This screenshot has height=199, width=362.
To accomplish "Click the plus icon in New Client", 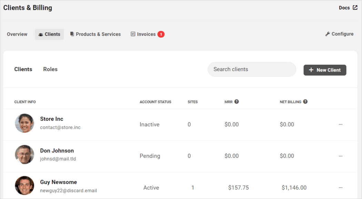I will click(311, 70).
